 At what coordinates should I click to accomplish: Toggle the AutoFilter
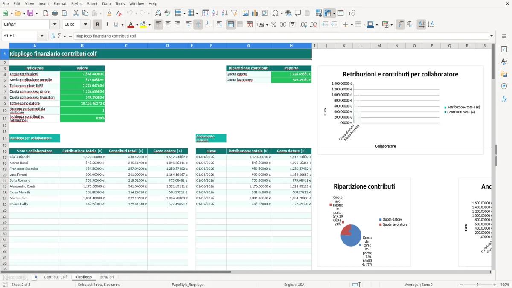pyautogui.click(x=234, y=13)
